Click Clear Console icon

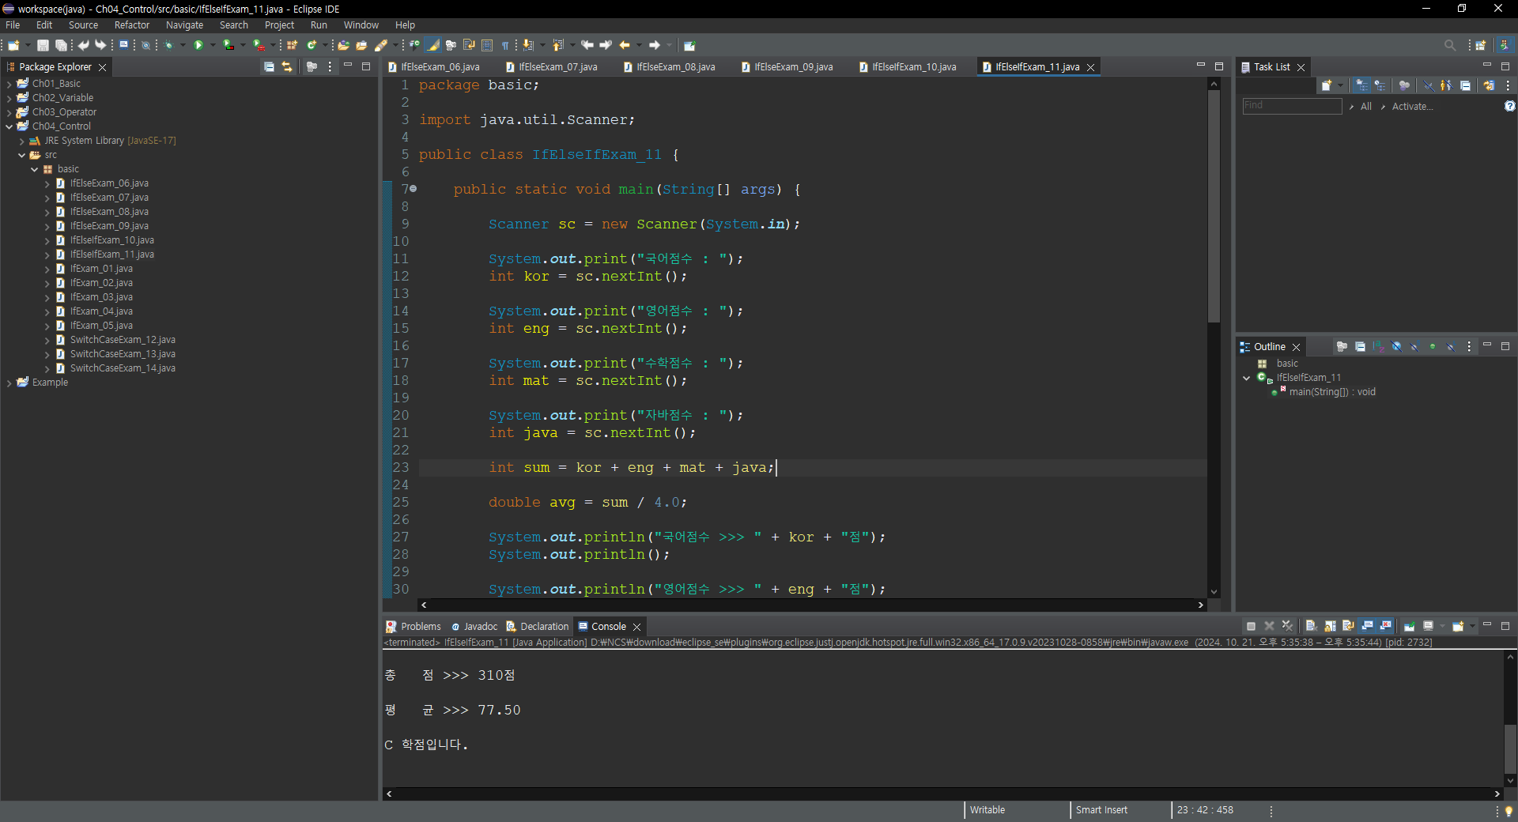click(x=1310, y=626)
